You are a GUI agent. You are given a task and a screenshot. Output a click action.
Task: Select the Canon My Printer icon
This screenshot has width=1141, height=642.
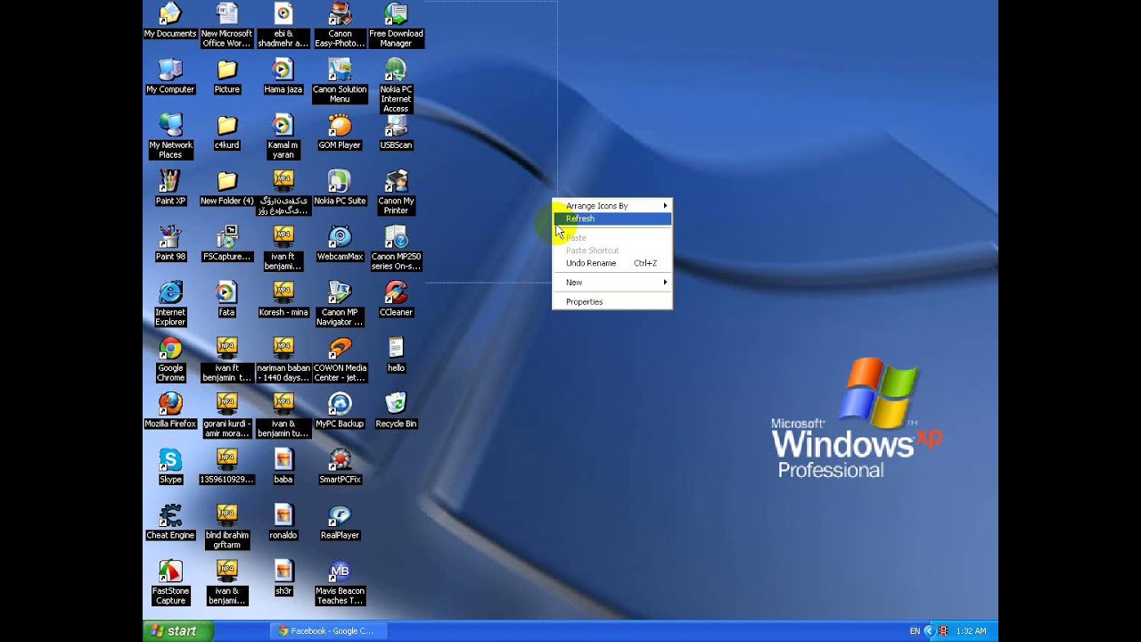(x=395, y=183)
